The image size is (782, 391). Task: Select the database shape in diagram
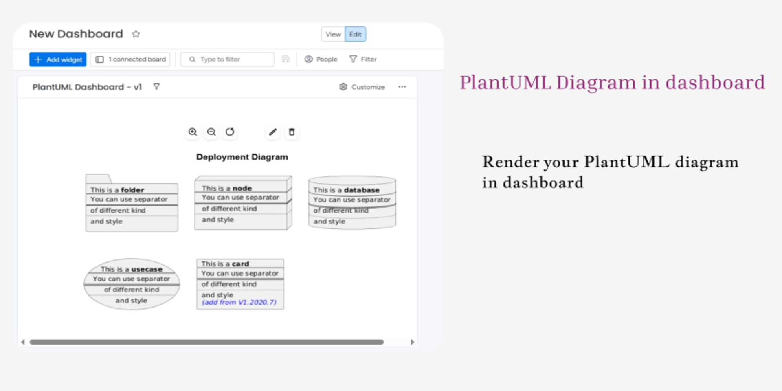352,202
